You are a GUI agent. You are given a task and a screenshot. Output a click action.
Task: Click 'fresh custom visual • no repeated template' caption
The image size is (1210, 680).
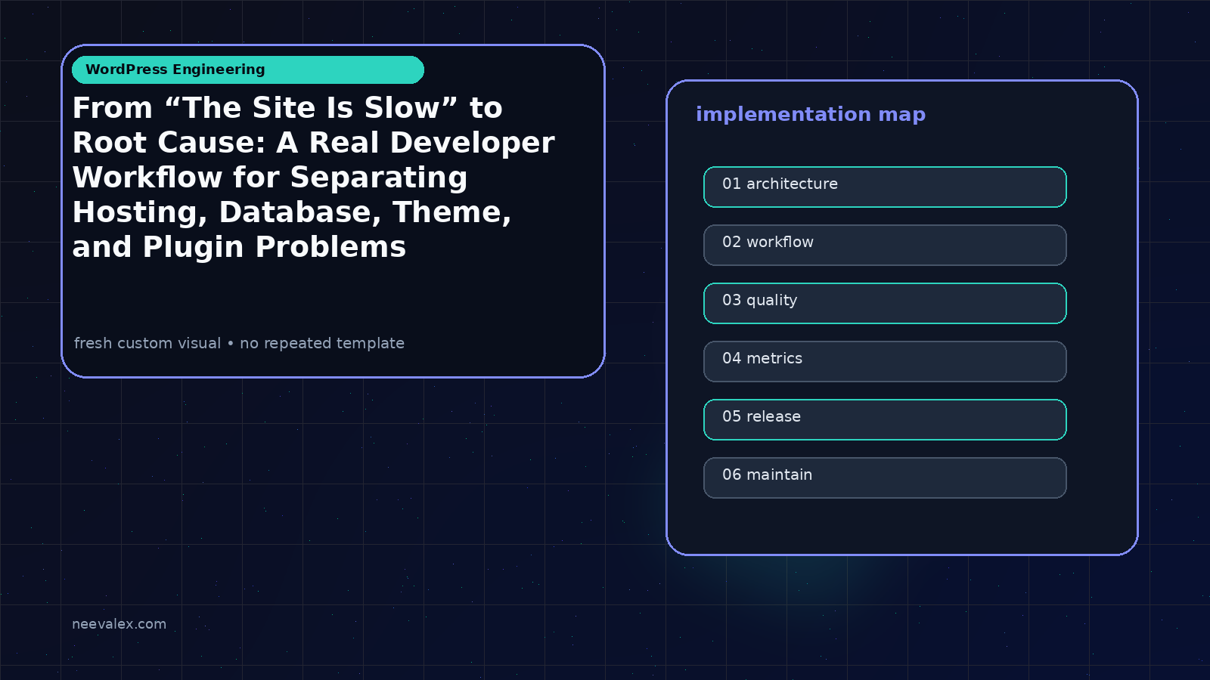coord(239,343)
